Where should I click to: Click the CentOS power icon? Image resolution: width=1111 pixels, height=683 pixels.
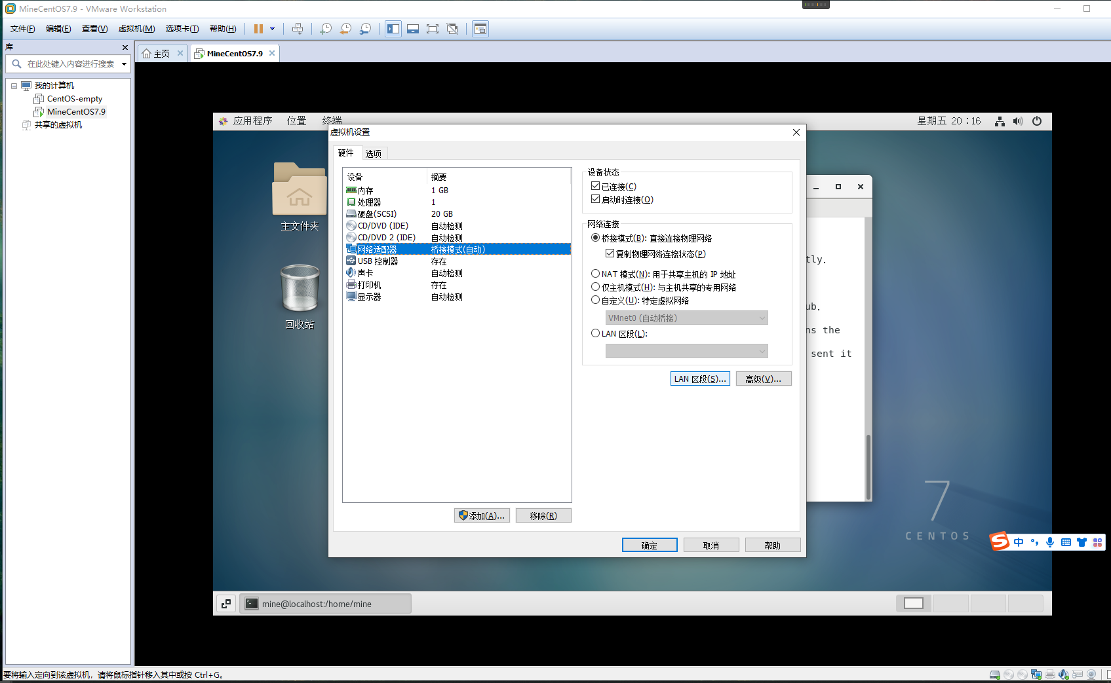(x=1037, y=121)
